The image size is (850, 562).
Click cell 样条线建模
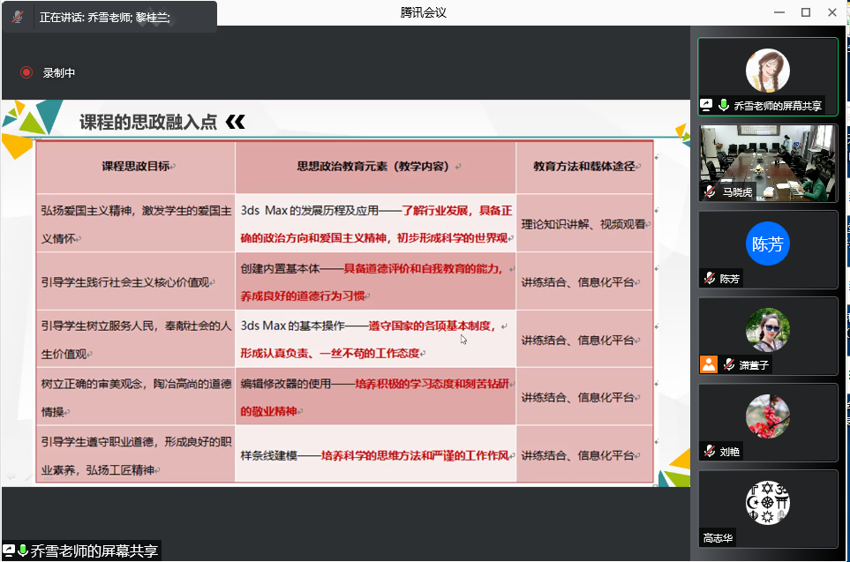pyautogui.click(x=376, y=455)
